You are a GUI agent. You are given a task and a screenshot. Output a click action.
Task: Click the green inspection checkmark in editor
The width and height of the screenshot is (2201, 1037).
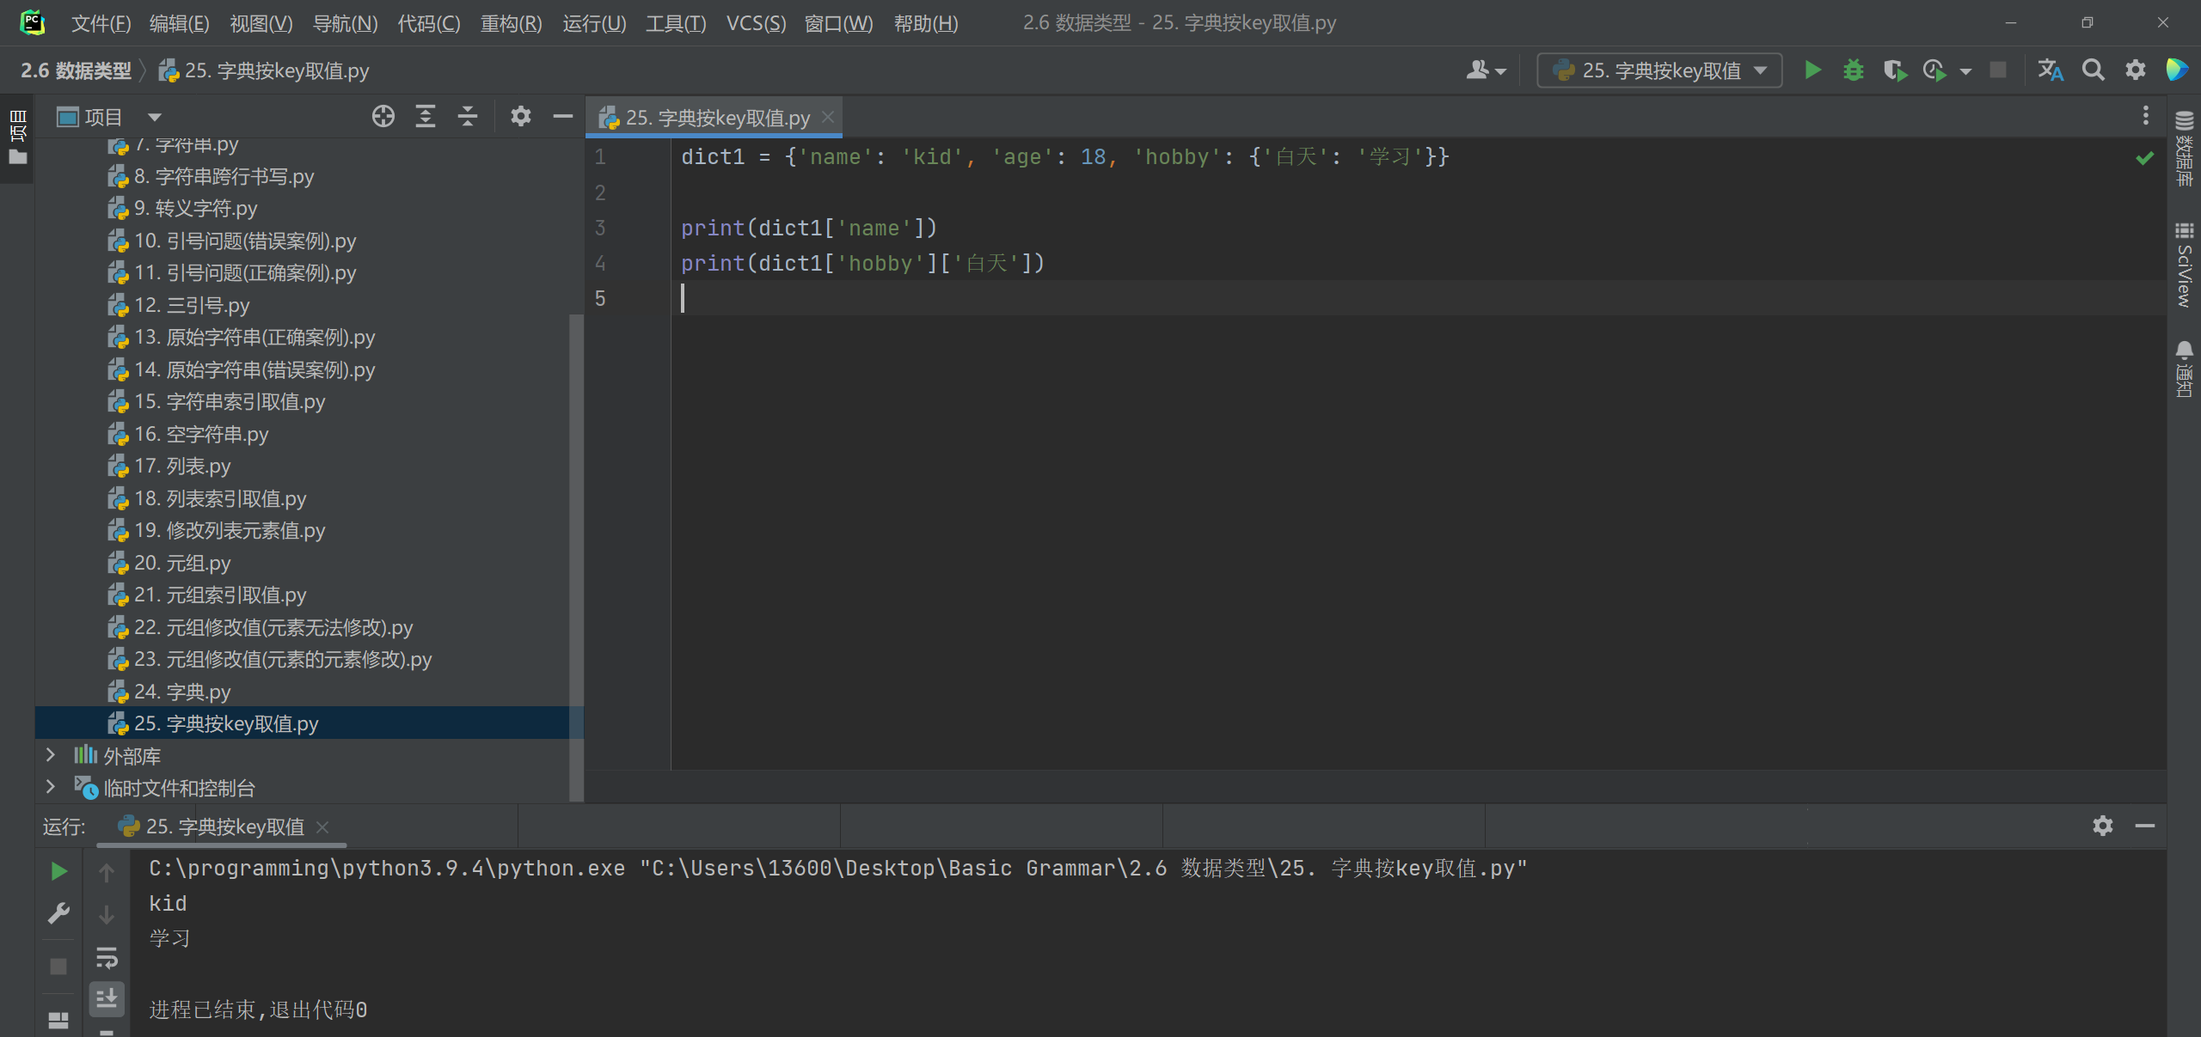[2145, 158]
